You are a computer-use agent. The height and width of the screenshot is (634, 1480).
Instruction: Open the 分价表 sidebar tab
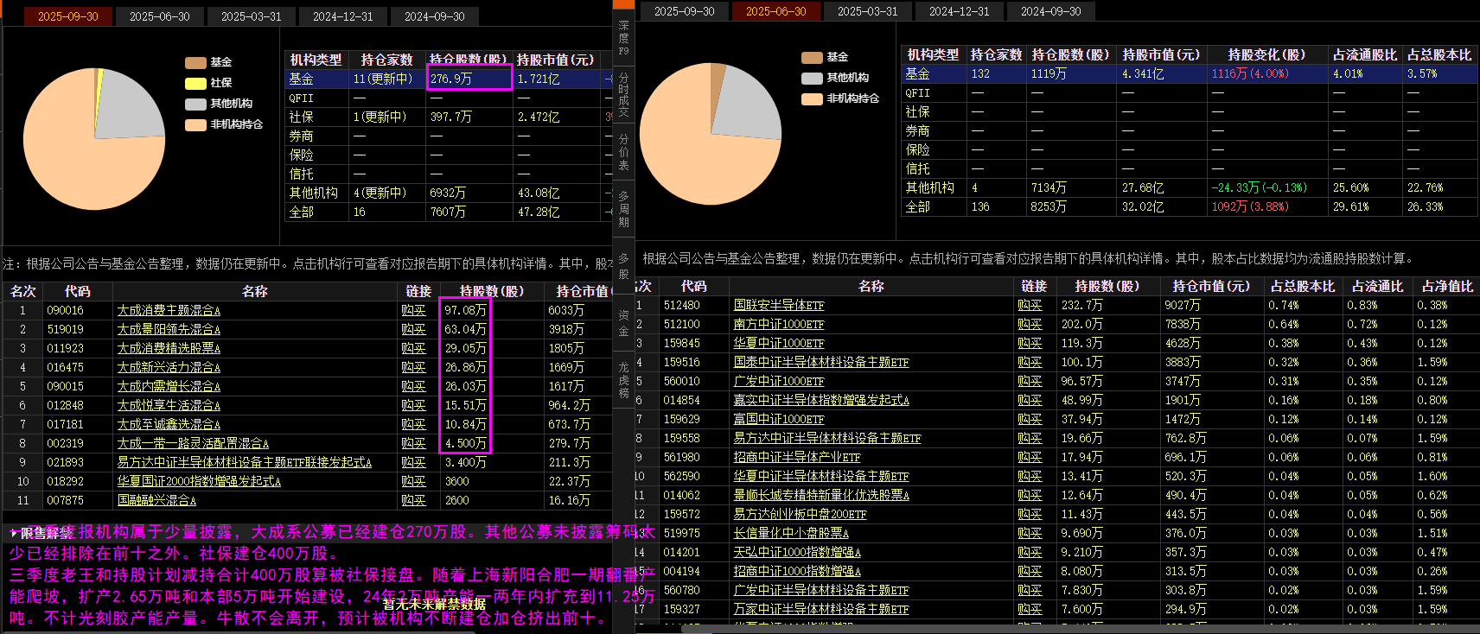point(623,151)
